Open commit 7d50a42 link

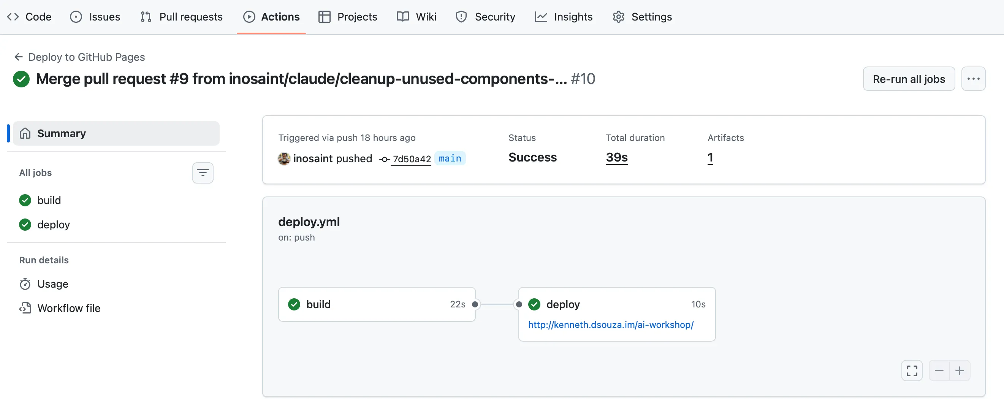click(x=412, y=159)
